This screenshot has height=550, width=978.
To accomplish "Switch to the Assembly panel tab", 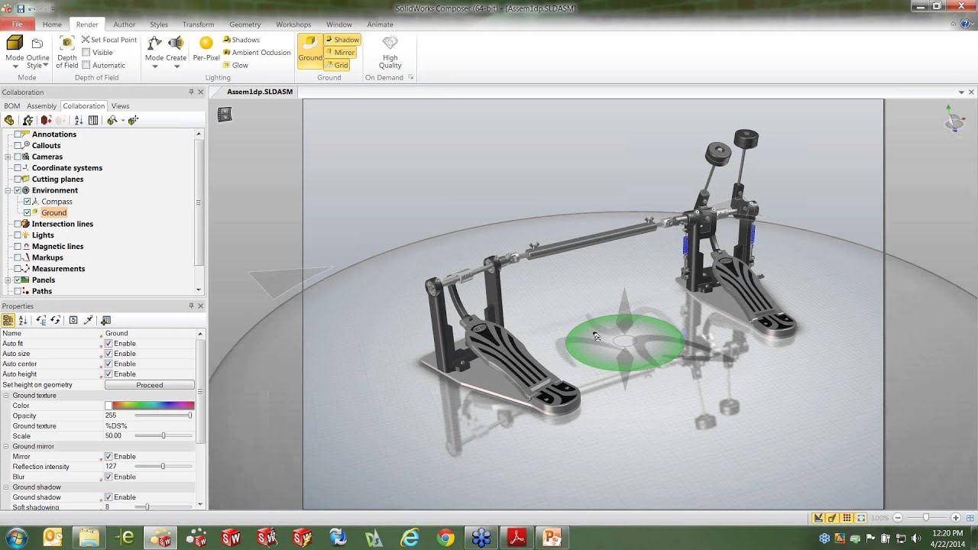I will click(41, 106).
